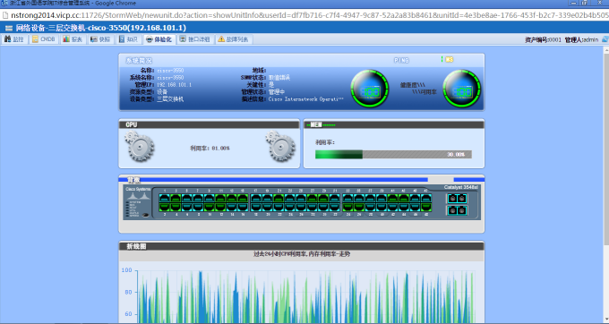Image resolution: width=609 pixels, height=324 pixels.
Task: Click the 24-hour CPU and memory trend chart title
Action: tap(302, 254)
